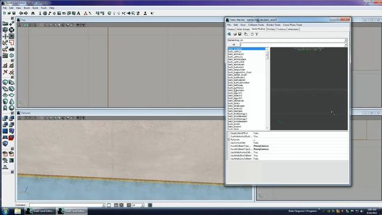Switch to the Actor Groups tab
This screenshot has width=382, height=215.
(244, 29)
